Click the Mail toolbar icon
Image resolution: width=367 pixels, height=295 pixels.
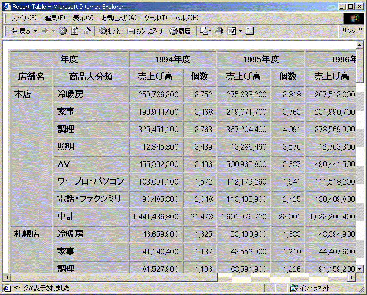point(205,31)
